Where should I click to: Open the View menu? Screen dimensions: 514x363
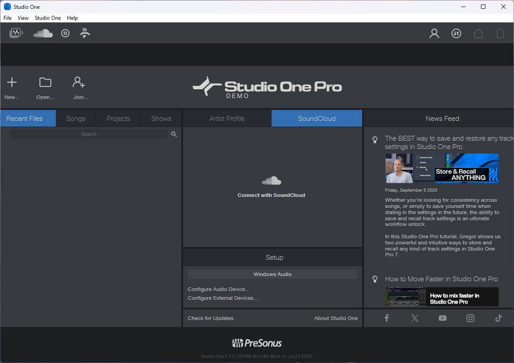23,18
